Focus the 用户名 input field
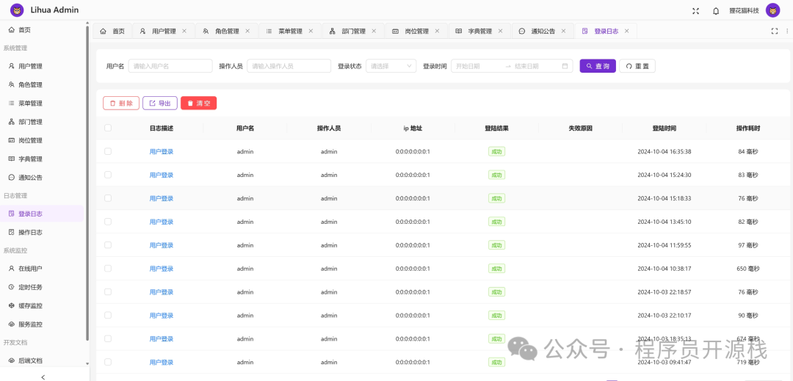The image size is (793, 381). point(170,66)
